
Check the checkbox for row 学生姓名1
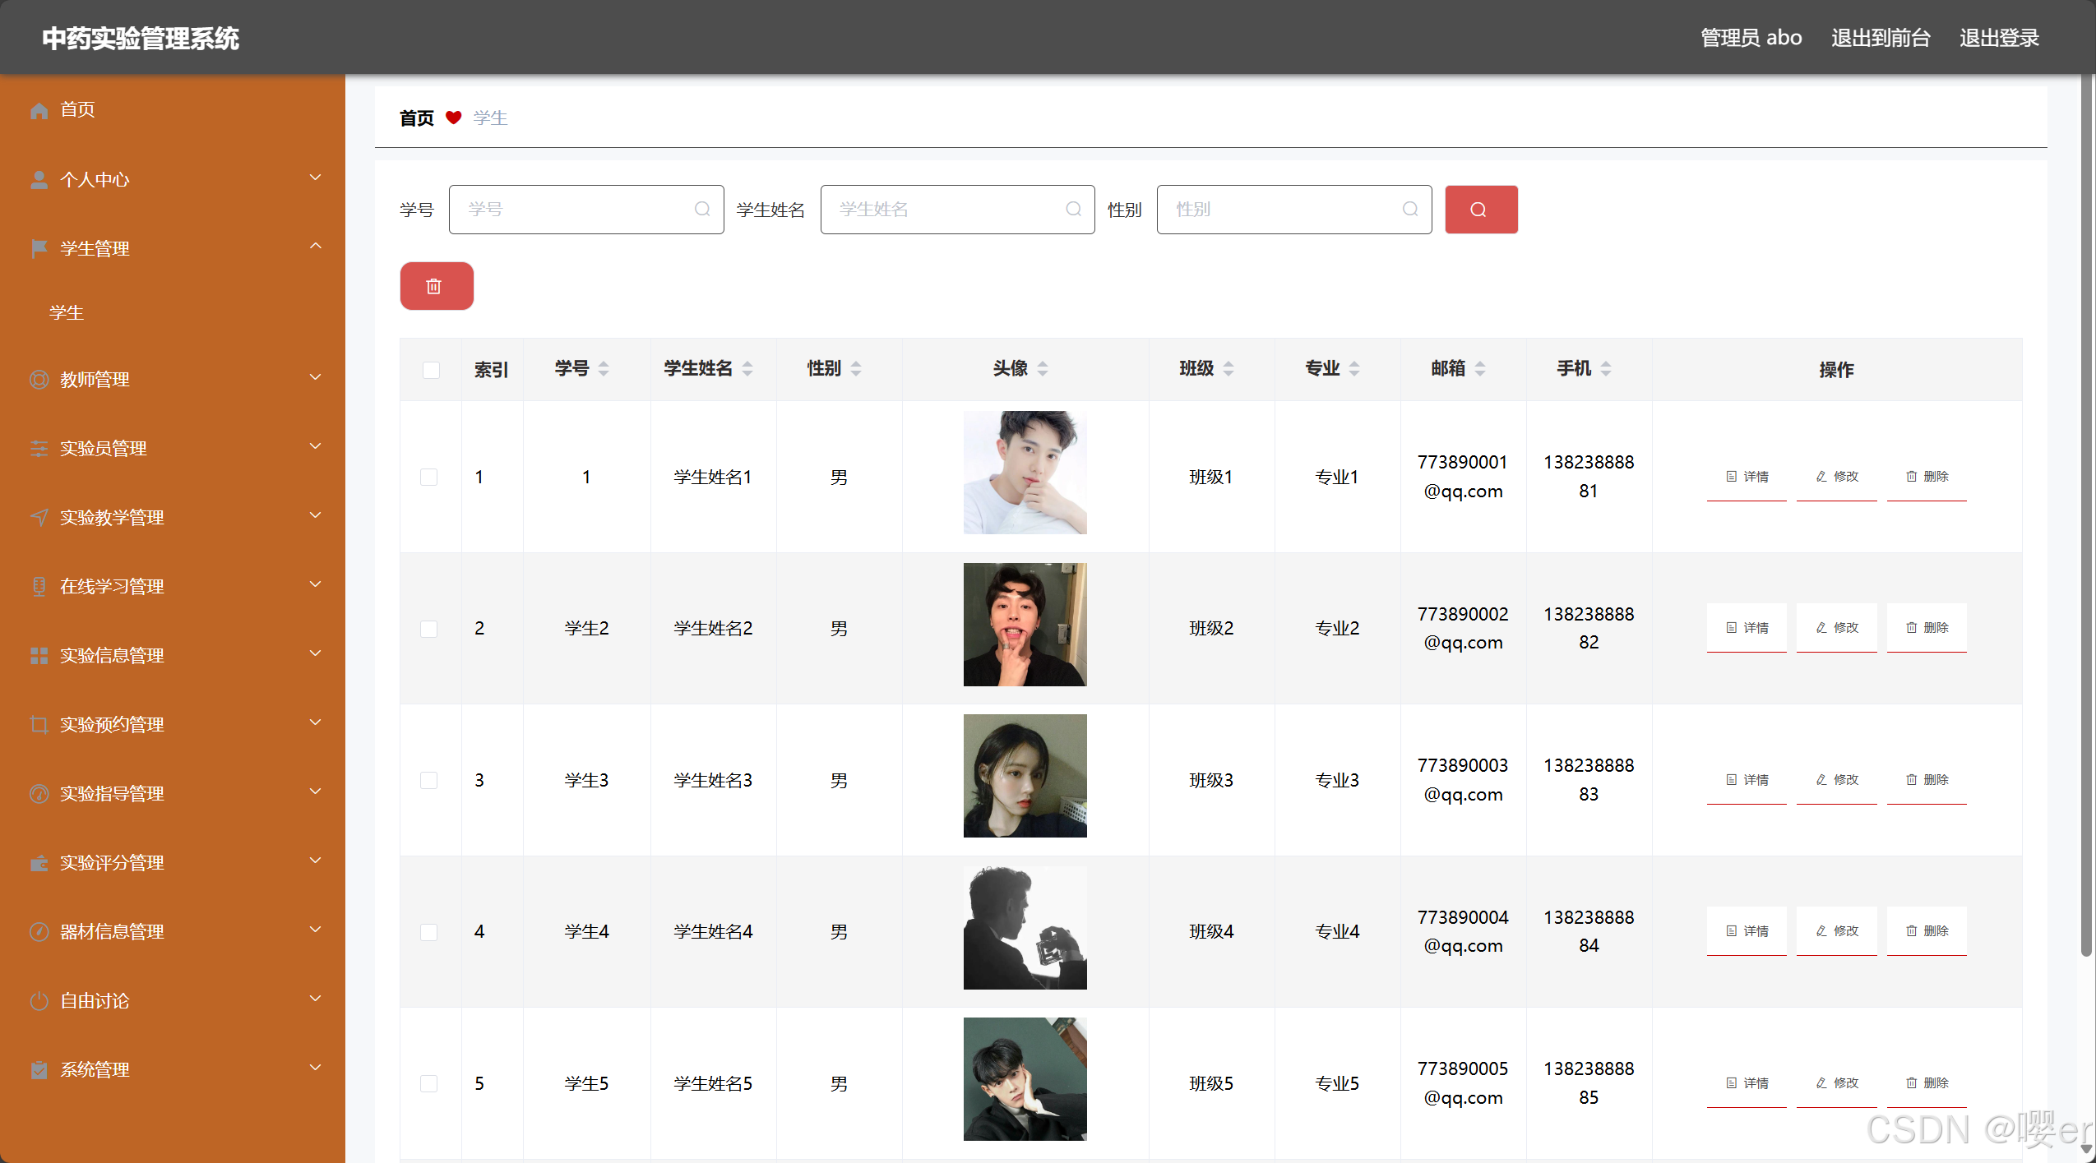tap(428, 477)
